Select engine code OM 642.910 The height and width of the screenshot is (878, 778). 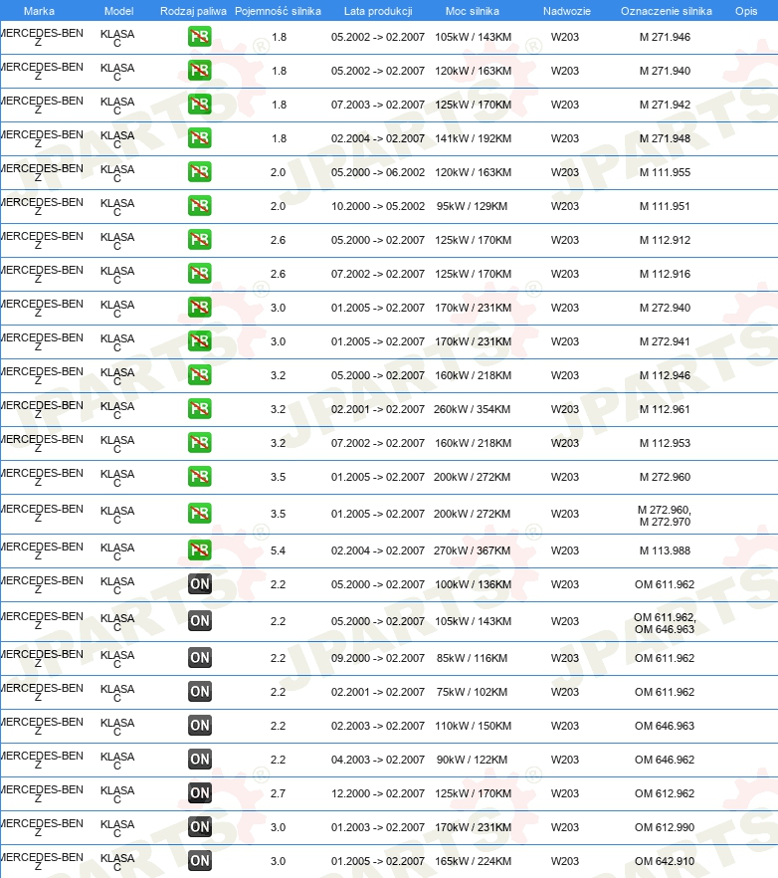point(665,861)
